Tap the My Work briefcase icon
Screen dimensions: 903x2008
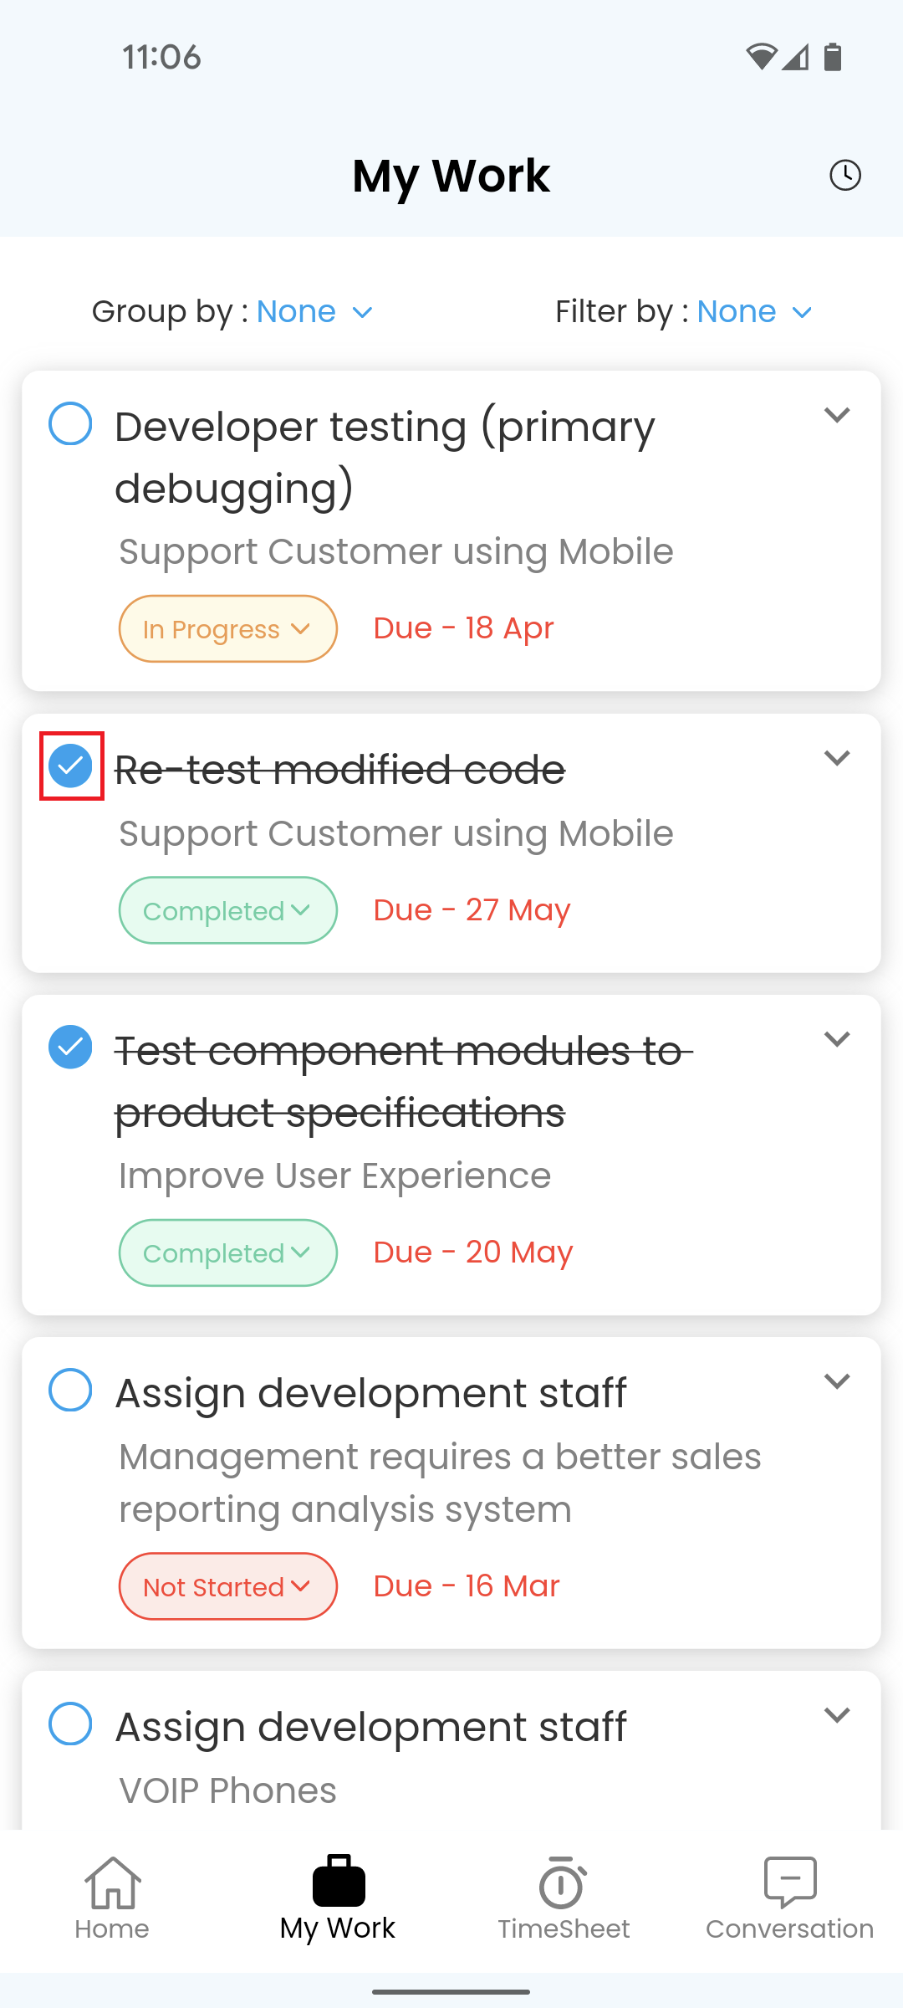[339, 1880]
